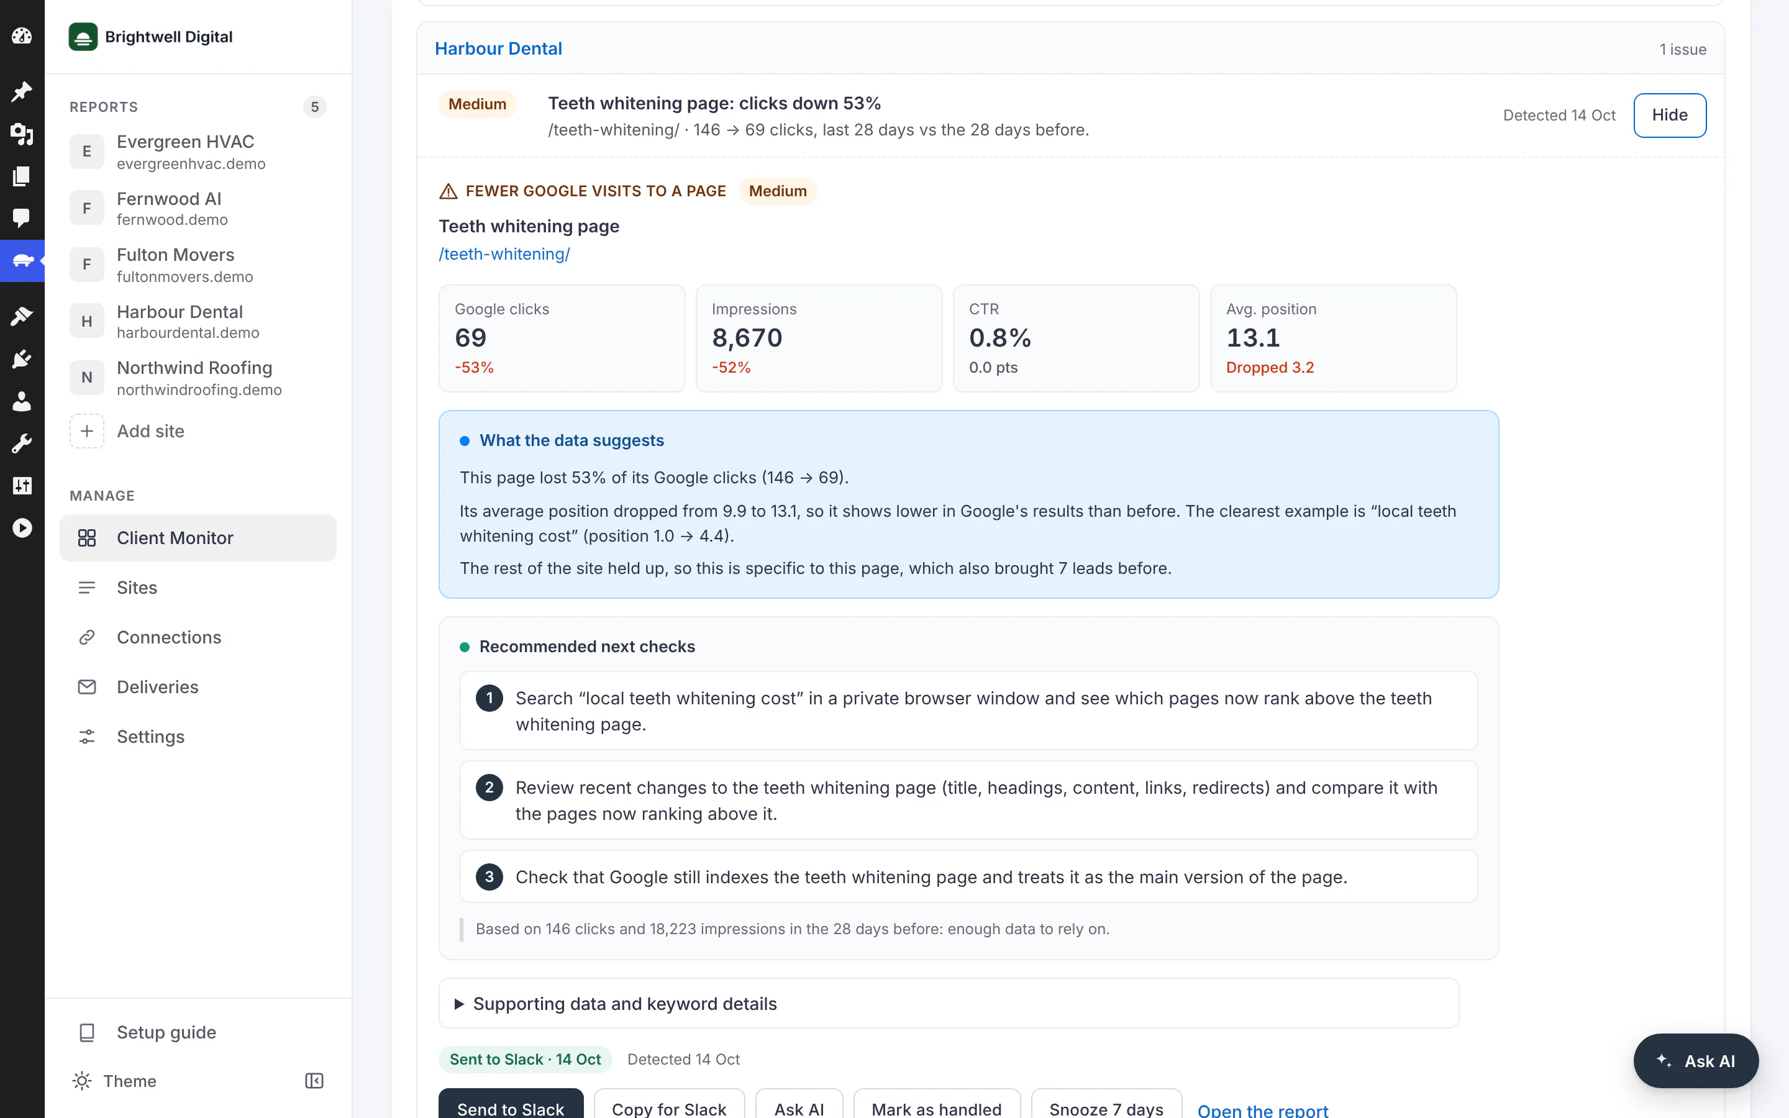Image resolution: width=1789 pixels, height=1118 pixels.
Task: Go to Connections page
Action: tap(198, 637)
